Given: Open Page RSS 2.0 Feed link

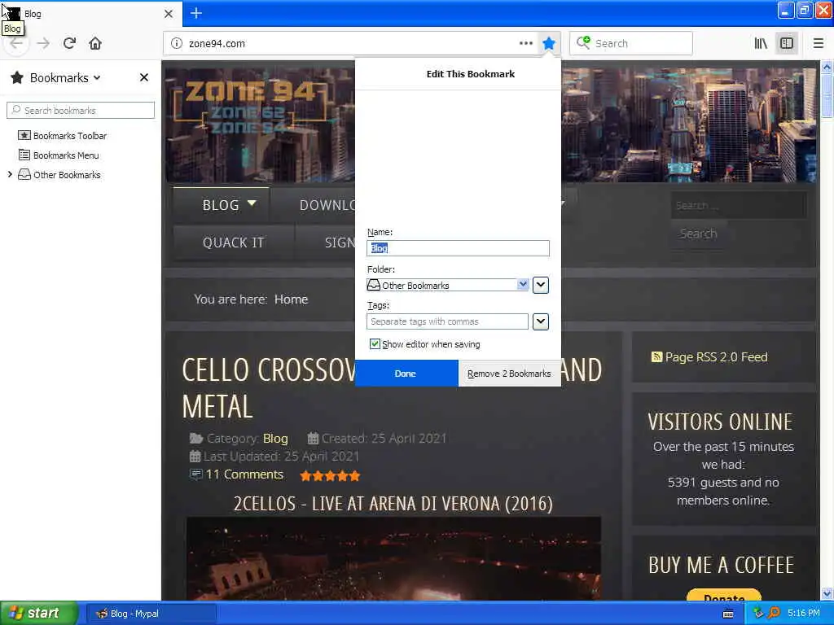Looking at the screenshot, I should (x=716, y=357).
